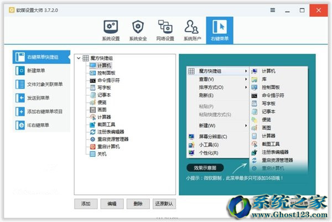
Task: Select the 重启资源管理器 label in the tree
Action: (x=113, y=139)
